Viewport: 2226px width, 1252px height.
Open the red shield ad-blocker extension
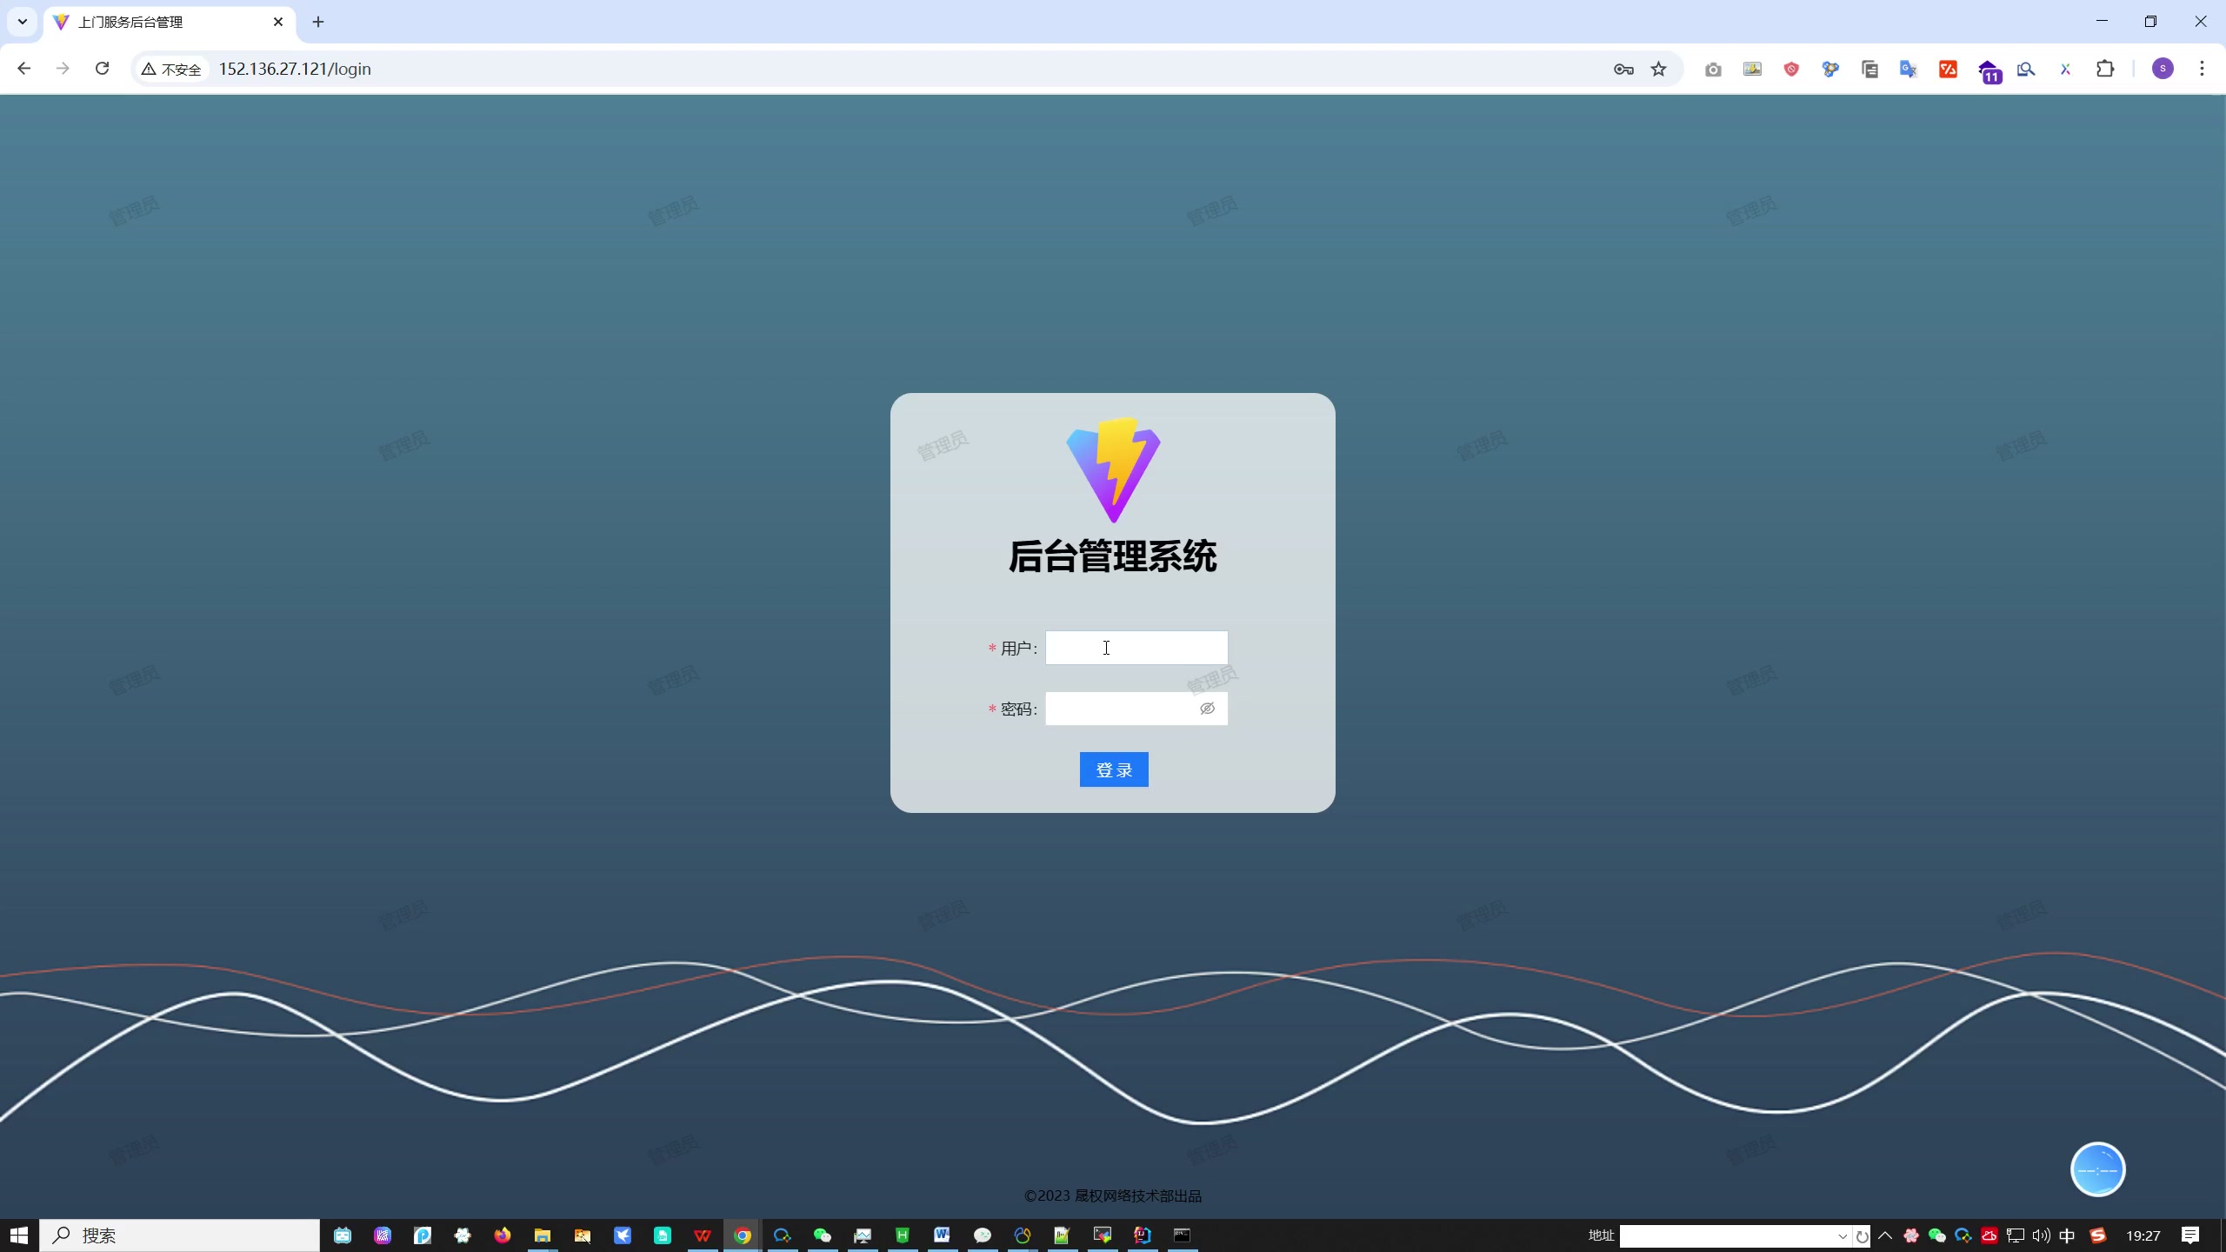tap(1791, 69)
